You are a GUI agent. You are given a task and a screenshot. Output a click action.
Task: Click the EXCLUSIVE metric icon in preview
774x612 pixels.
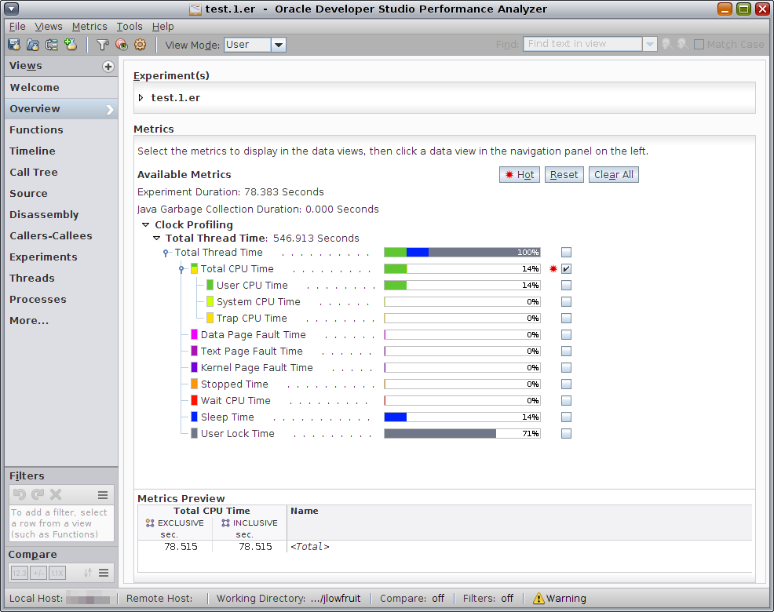click(150, 523)
